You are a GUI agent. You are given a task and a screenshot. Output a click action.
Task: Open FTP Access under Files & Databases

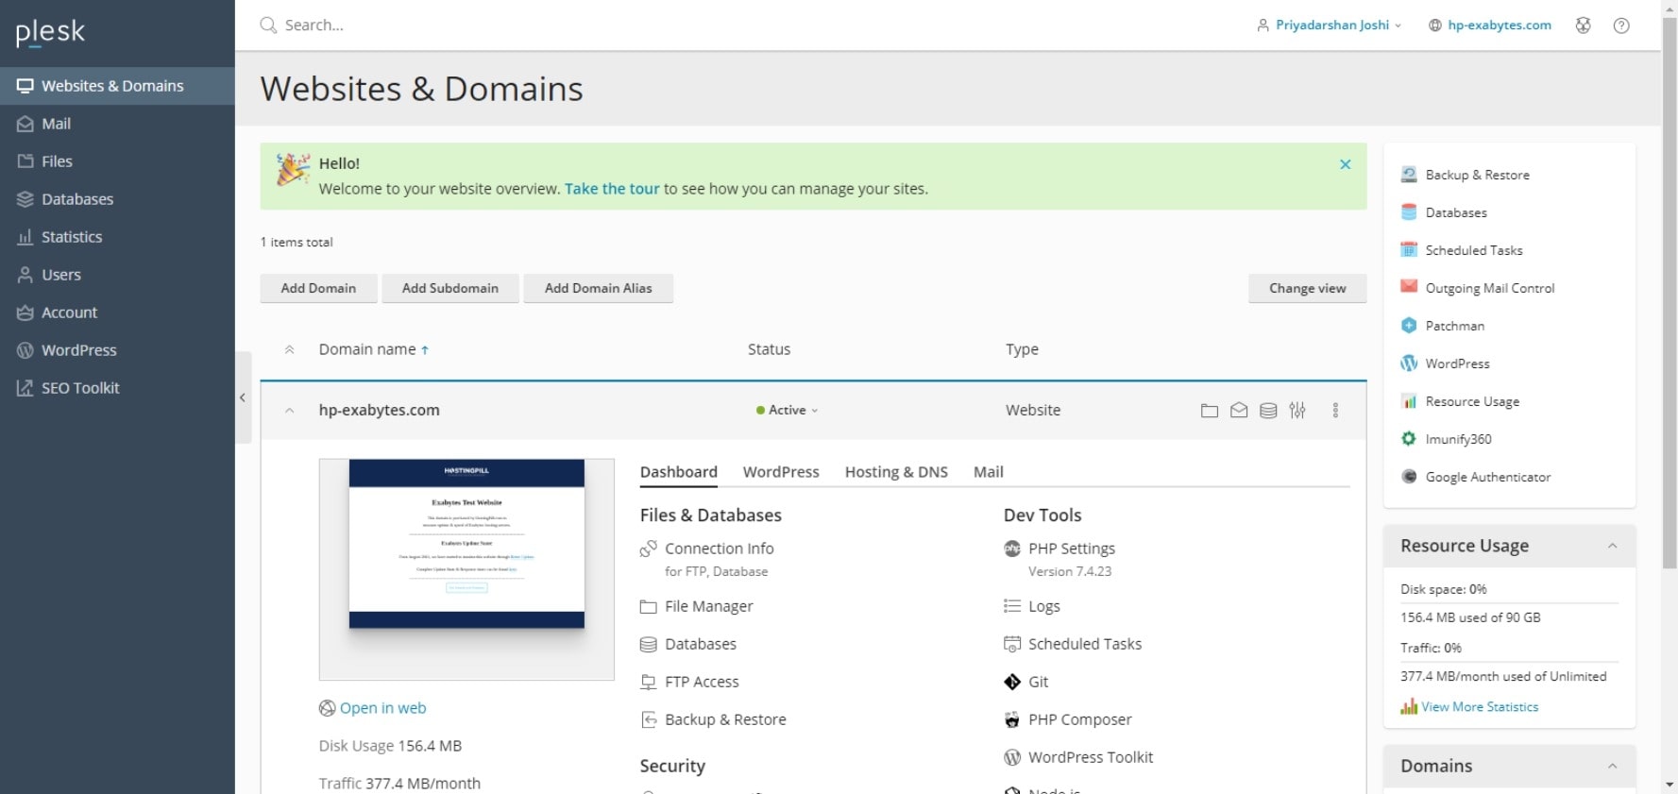pyautogui.click(x=689, y=682)
